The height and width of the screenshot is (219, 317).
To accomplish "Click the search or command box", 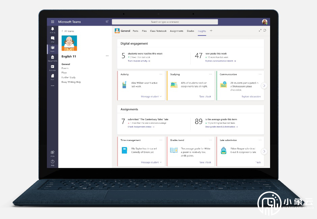I will coord(165,22).
